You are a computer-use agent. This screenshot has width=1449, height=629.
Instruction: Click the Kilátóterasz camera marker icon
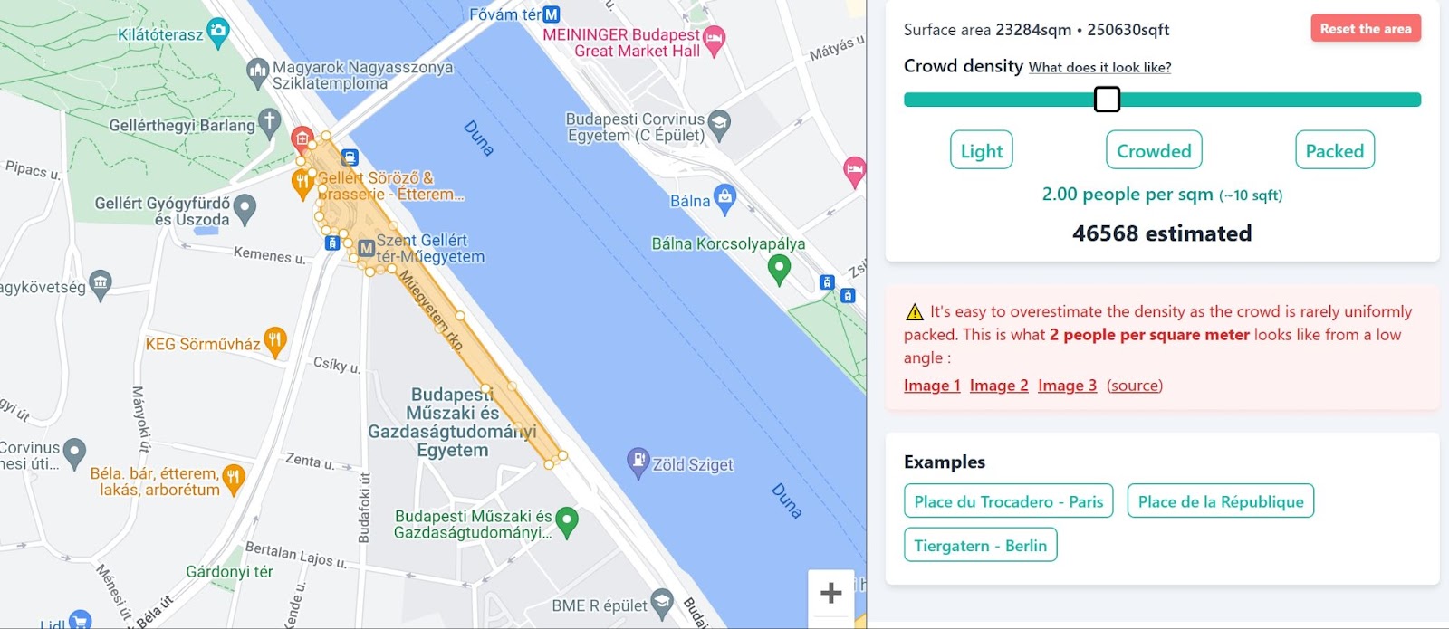pyautogui.click(x=218, y=32)
